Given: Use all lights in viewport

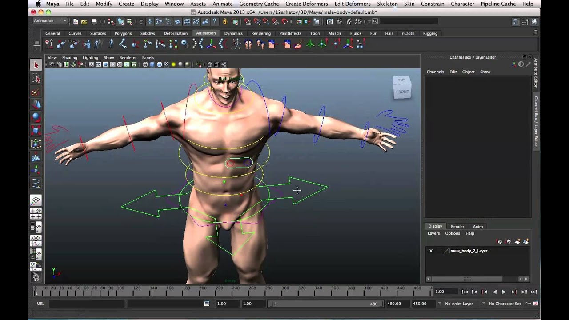Looking at the screenshot, I should click(x=173, y=64).
